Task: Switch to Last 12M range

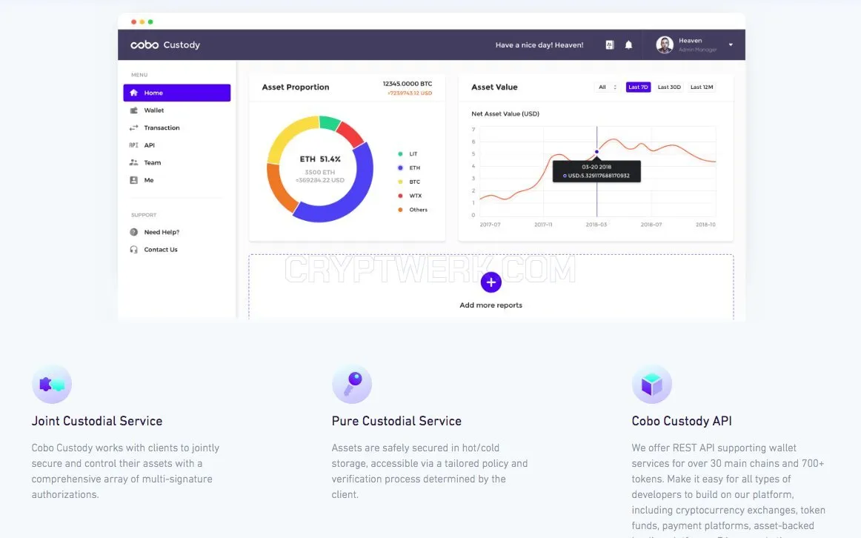Action: [x=702, y=87]
